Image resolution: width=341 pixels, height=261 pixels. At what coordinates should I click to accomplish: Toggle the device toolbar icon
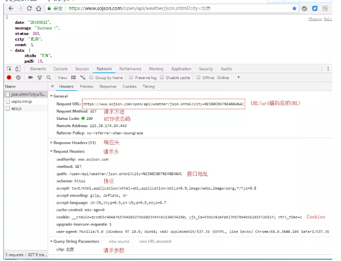pyautogui.click(x=18, y=69)
